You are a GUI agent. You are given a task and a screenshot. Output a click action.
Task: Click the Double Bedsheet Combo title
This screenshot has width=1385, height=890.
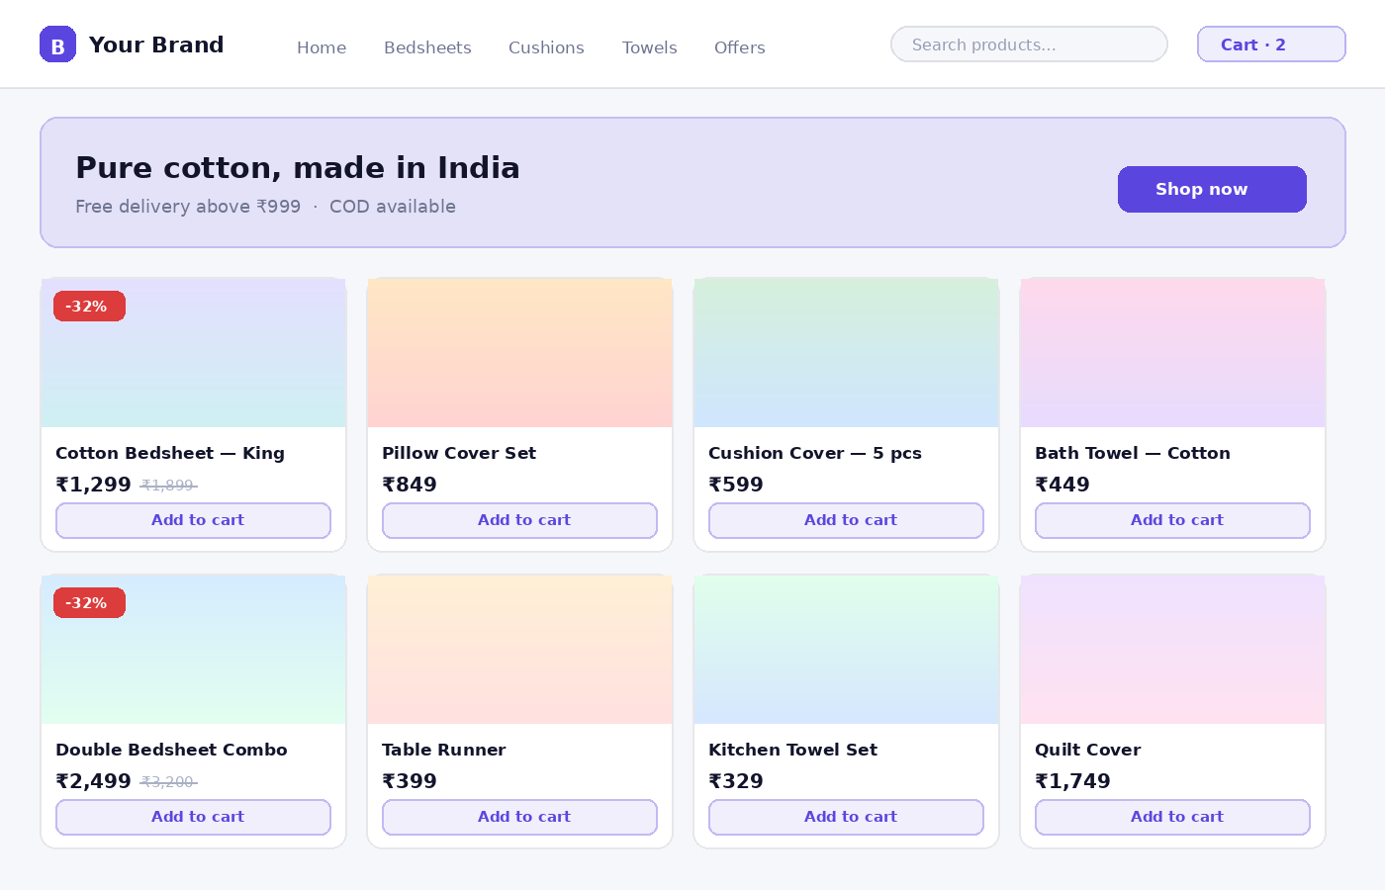[x=171, y=750]
